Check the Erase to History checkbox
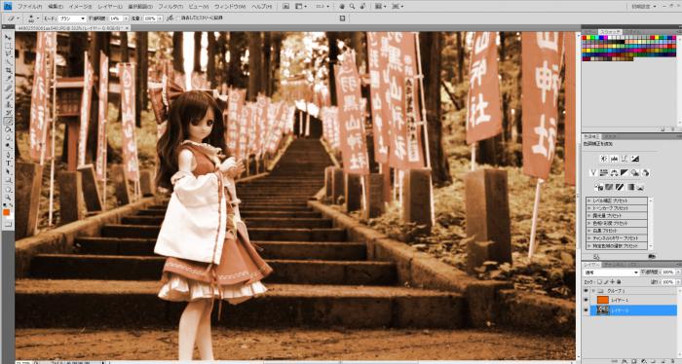The image size is (682, 364). (x=178, y=18)
